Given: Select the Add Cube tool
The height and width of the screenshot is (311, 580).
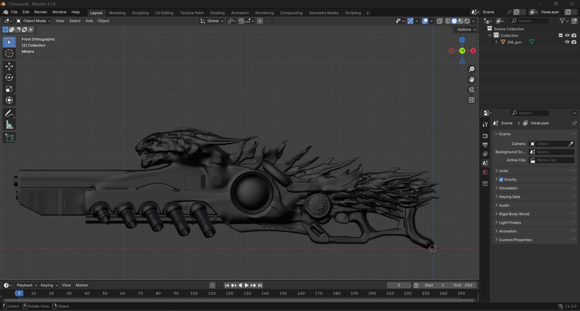Looking at the screenshot, I should (9, 138).
